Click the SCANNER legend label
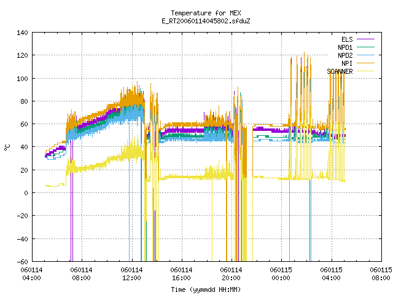This screenshot has height=295, width=393. [340, 71]
